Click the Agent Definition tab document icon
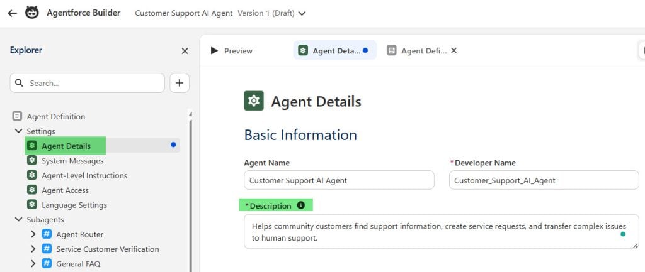The width and height of the screenshot is (645, 272). point(392,50)
